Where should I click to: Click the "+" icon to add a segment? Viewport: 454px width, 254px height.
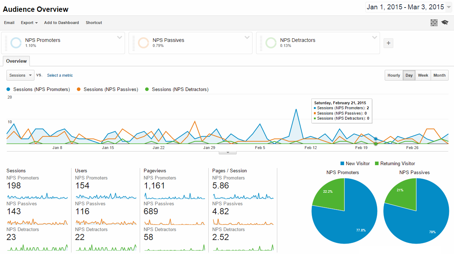[x=388, y=43]
